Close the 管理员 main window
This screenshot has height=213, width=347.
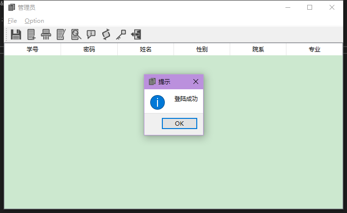(x=331, y=8)
